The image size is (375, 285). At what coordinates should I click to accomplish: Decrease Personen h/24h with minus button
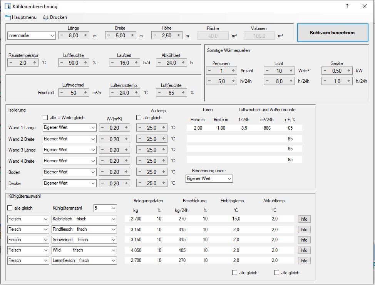209,81
